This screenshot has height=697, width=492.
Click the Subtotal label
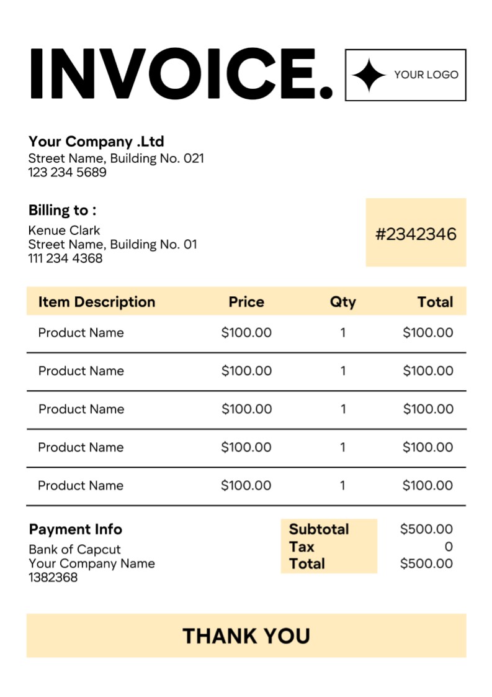click(x=319, y=529)
